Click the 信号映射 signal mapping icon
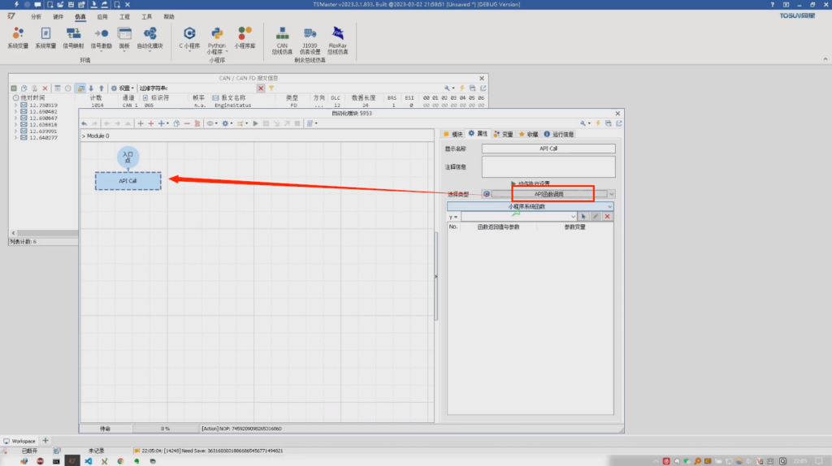Screen dimensions: 832x466 [73, 34]
